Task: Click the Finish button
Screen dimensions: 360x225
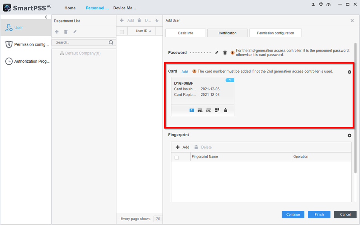Action: pyautogui.click(x=319, y=215)
